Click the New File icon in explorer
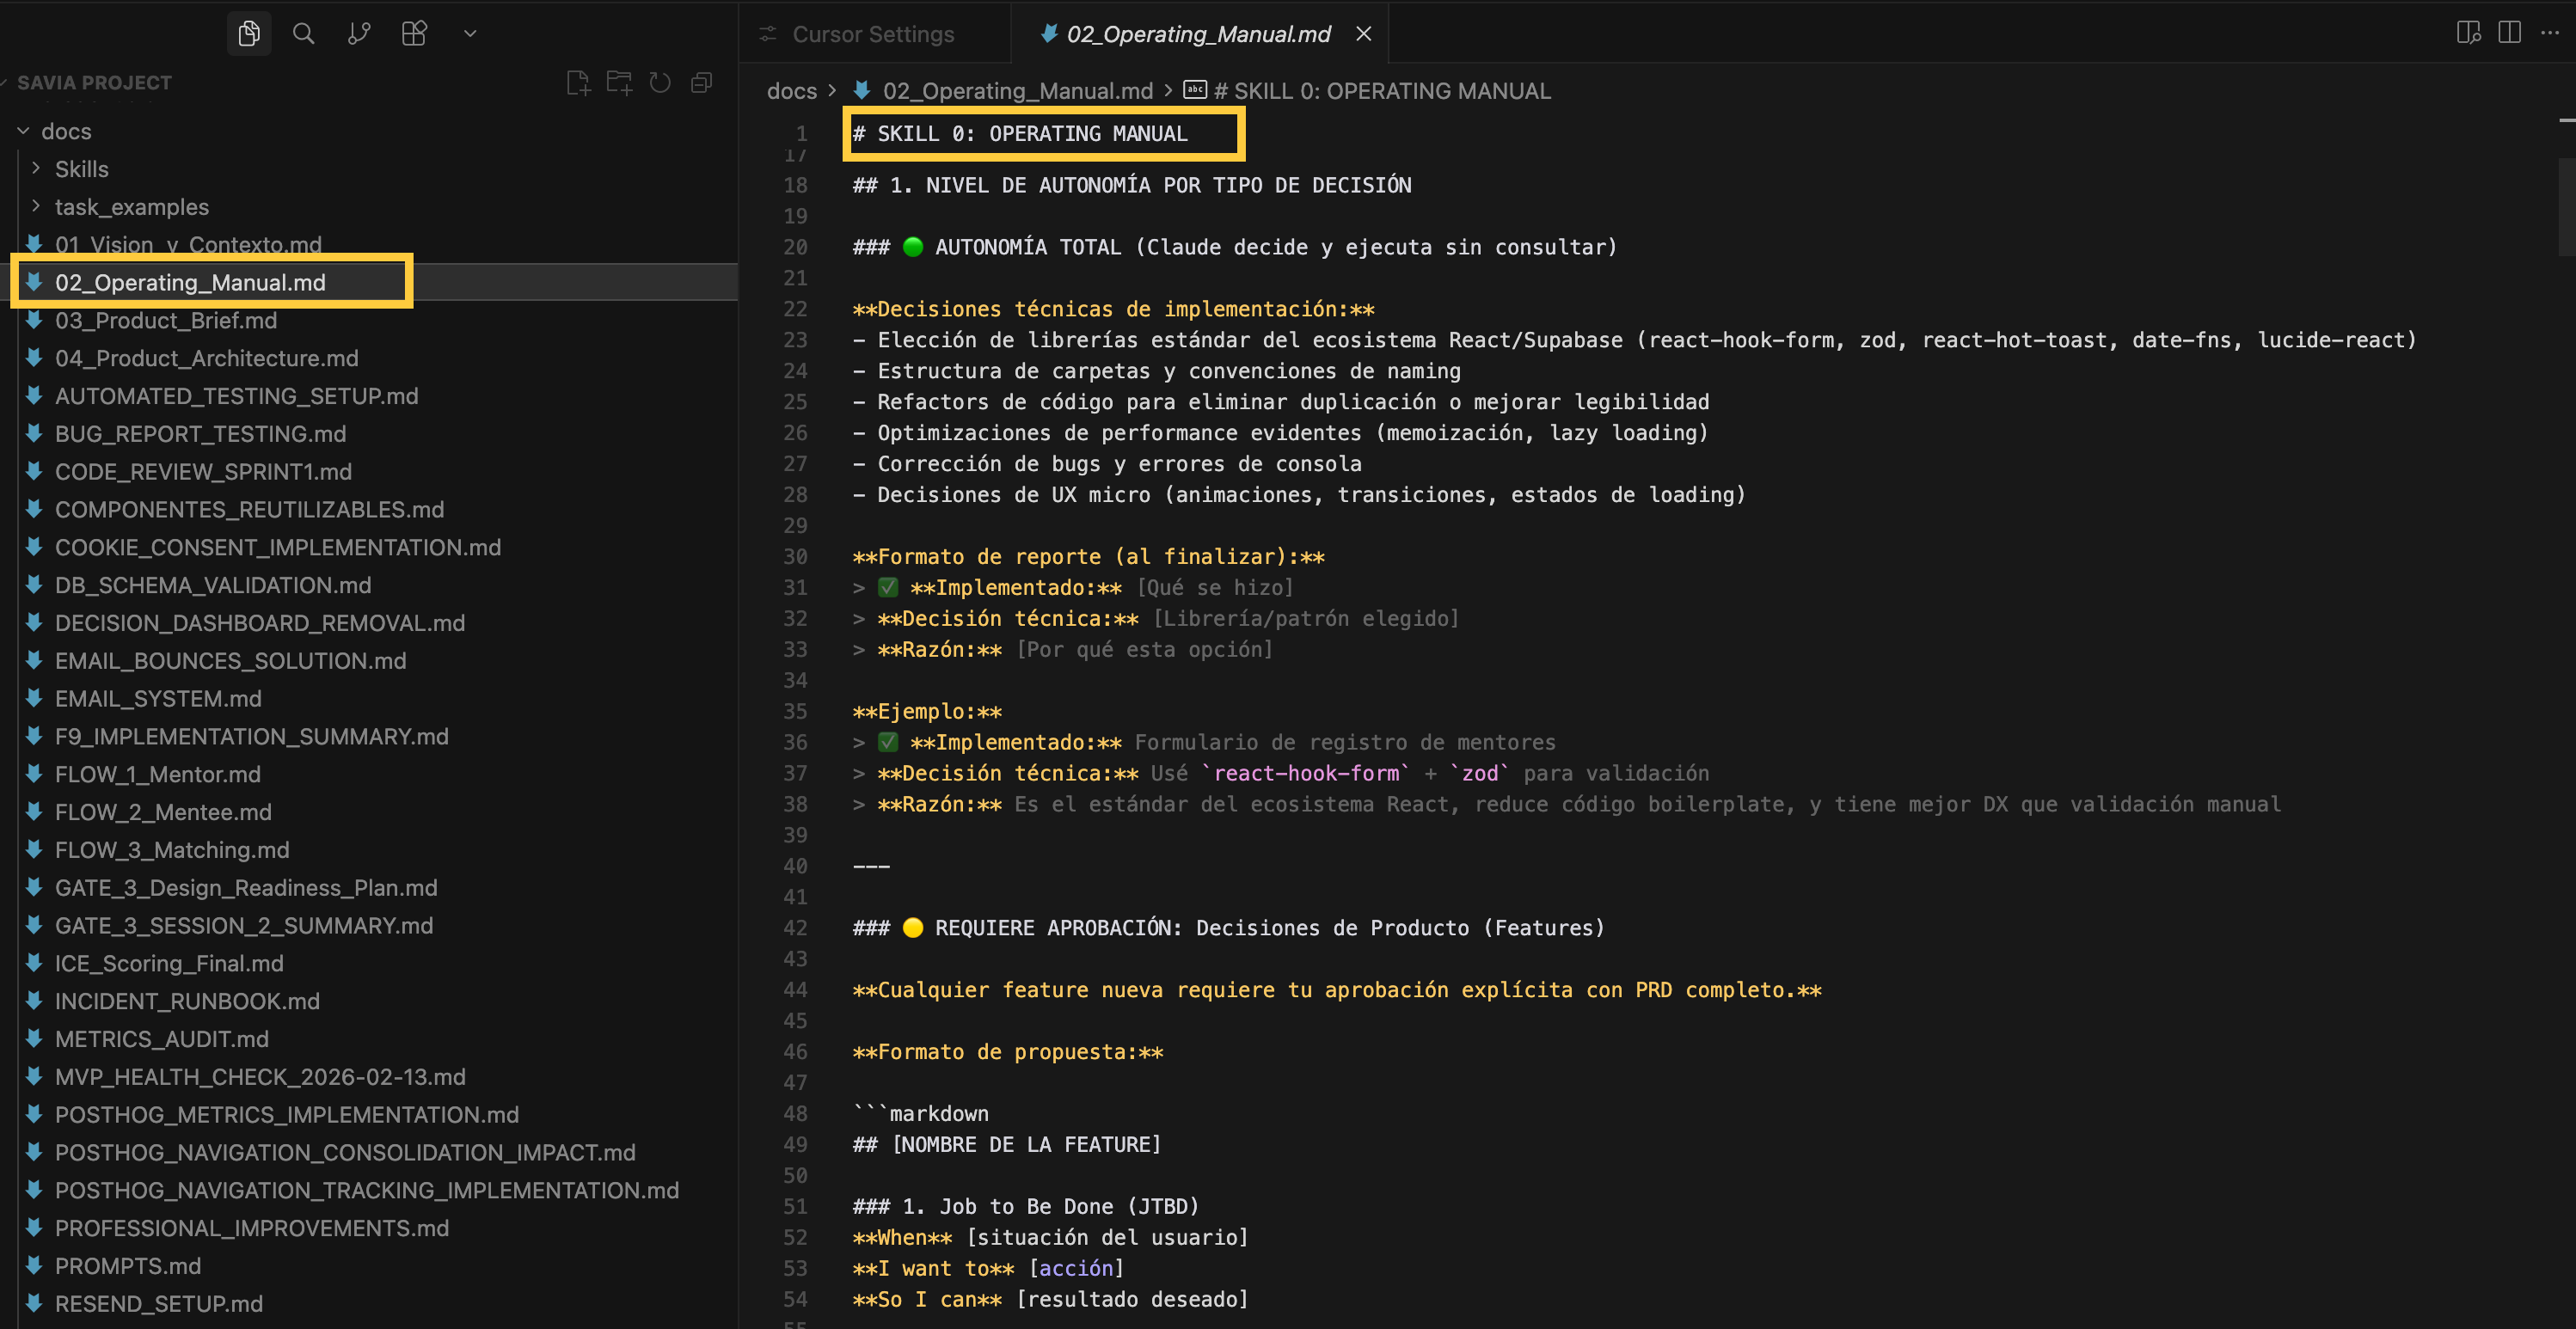 tap(578, 83)
